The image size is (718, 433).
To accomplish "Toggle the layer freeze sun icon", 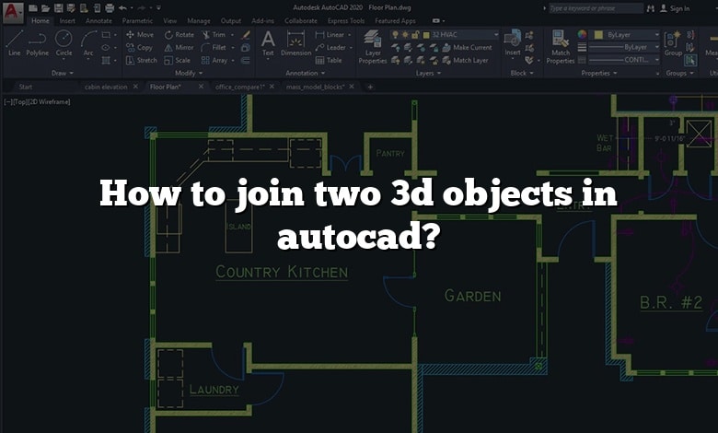I will tap(406, 35).
